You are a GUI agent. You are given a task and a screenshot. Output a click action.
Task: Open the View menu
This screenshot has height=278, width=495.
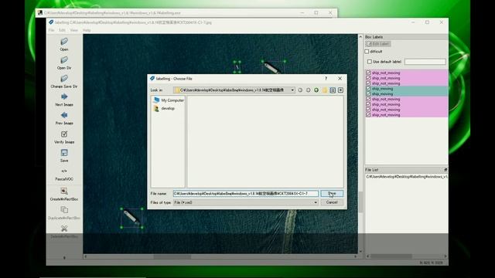pyautogui.click(x=74, y=30)
